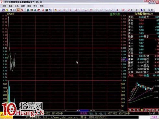Click the 最新 price 9.88
The width and height of the screenshot is (159, 119).
141,37
